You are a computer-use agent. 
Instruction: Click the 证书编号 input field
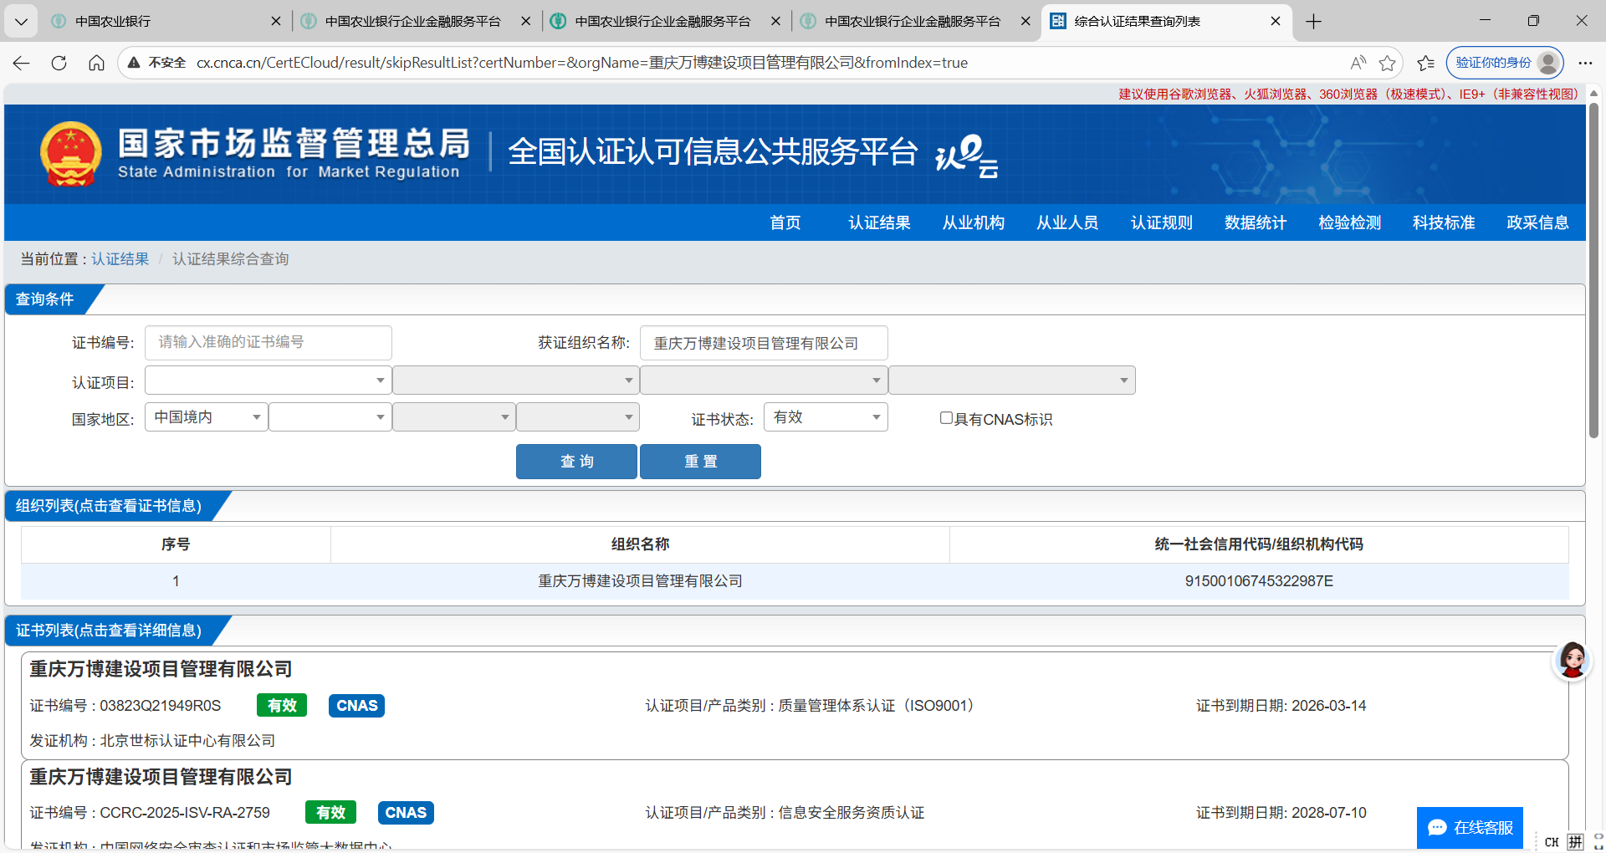point(268,343)
